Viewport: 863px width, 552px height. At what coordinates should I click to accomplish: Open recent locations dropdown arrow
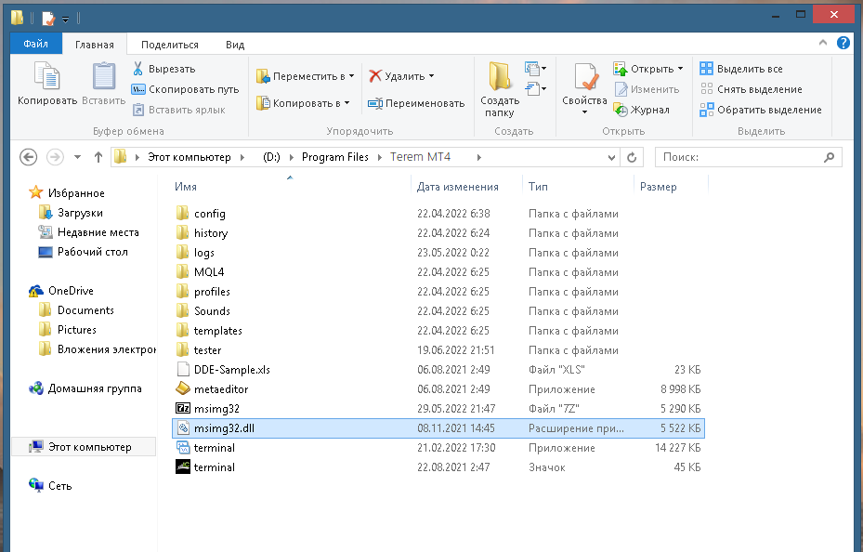pyautogui.click(x=78, y=157)
